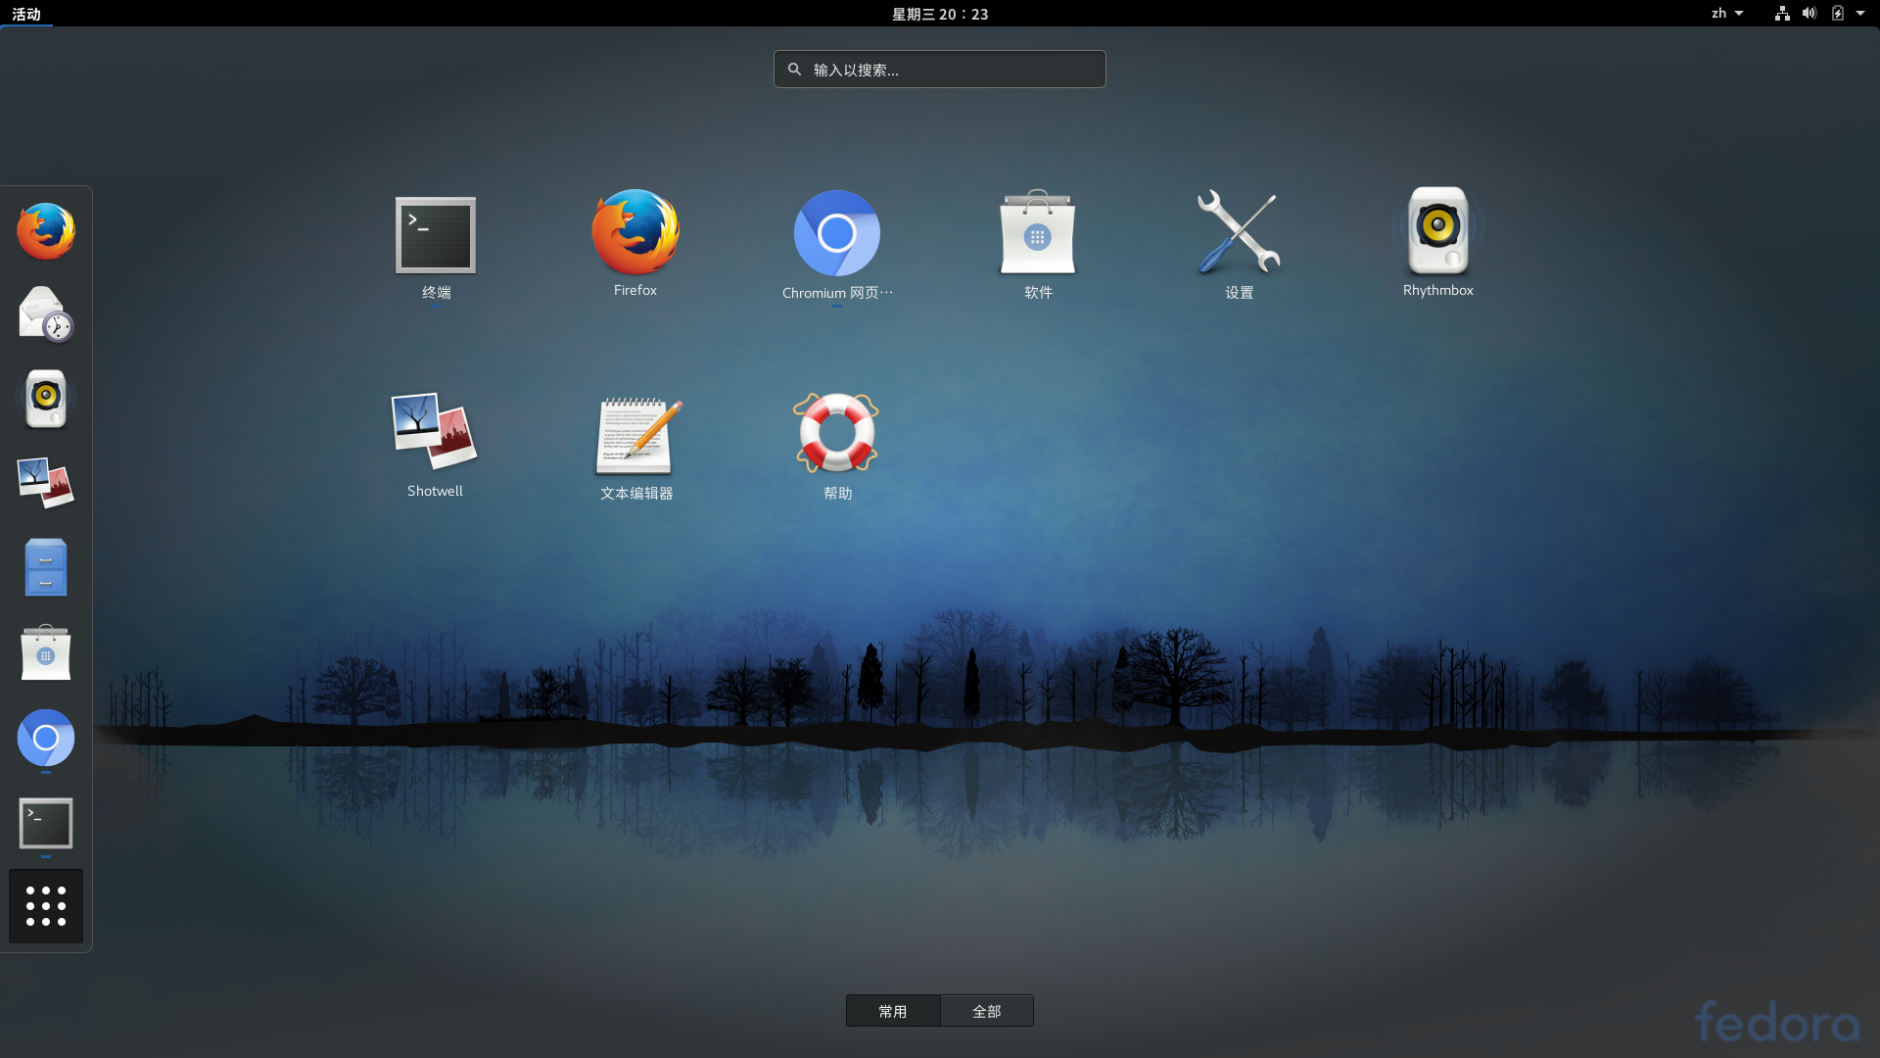Launch Firefox from the app grid
Image resolution: width=1880 pixels, height=1058 pixels.
(x=635, y=245)
